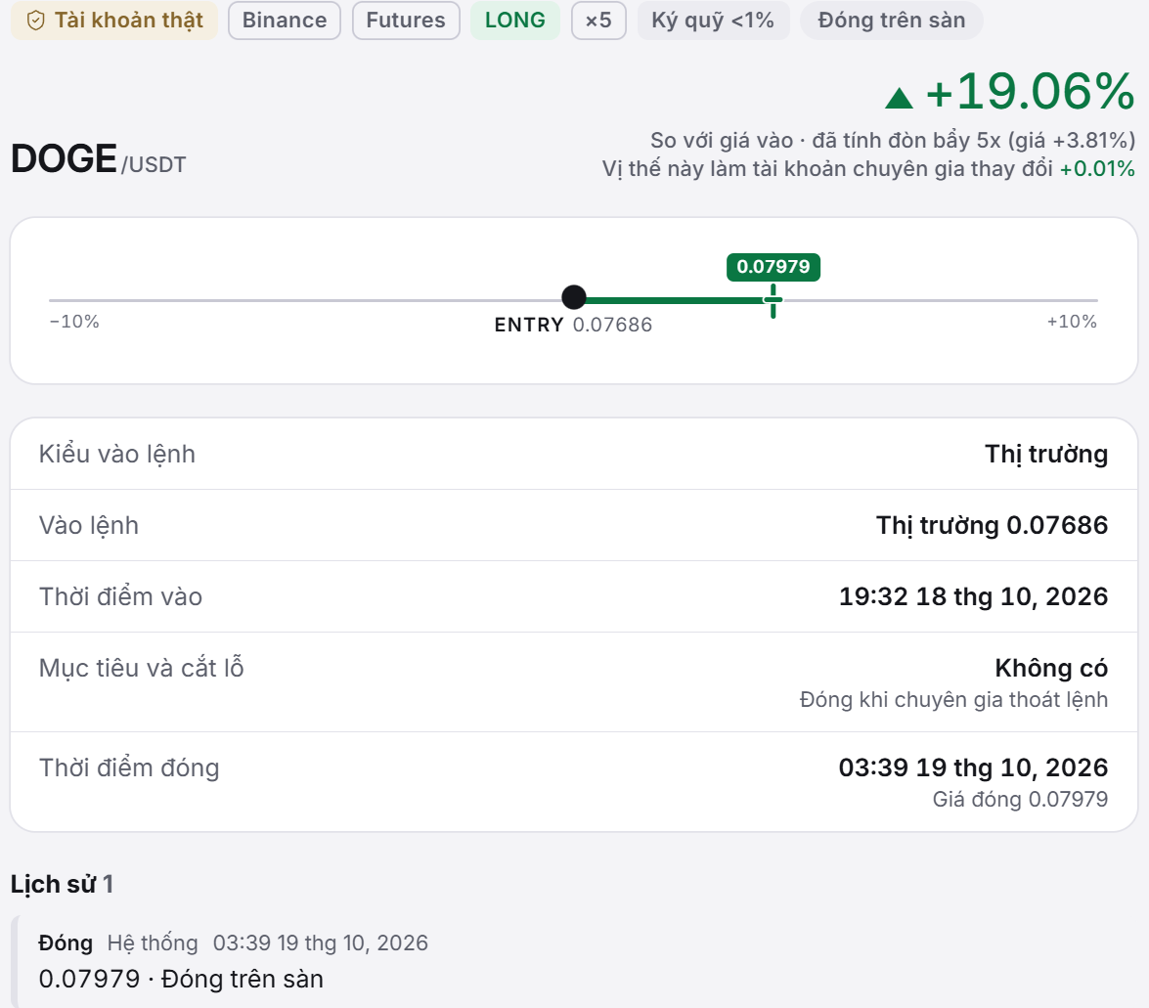The width and height of the screenshot is (1149, 1008).
Task: Click the +10% scale label
Action: point(1072,322)
